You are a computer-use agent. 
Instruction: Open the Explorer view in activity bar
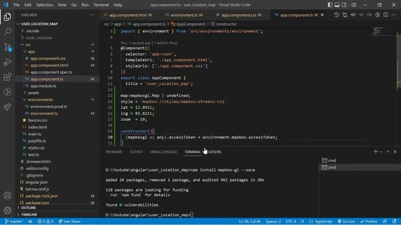click(x=8, y=17)
